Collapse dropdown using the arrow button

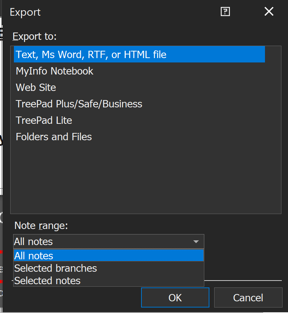tap(196, 242)
